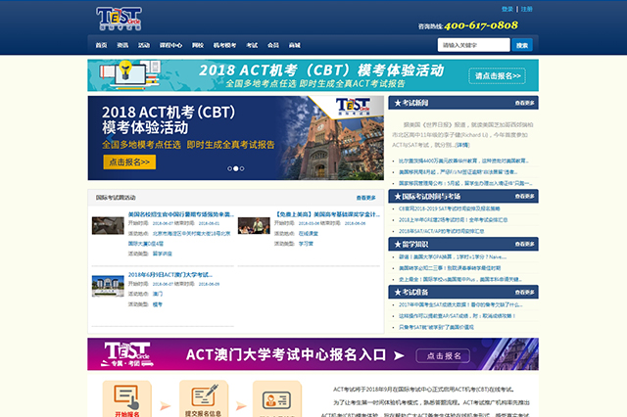Screen dimensions: 627x417
Task: Click 国际考试时间与考场 section heading
Action: point(427,196)
